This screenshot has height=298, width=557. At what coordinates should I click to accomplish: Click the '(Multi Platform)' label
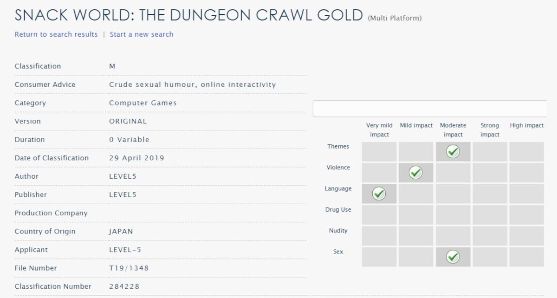[395, 19]
